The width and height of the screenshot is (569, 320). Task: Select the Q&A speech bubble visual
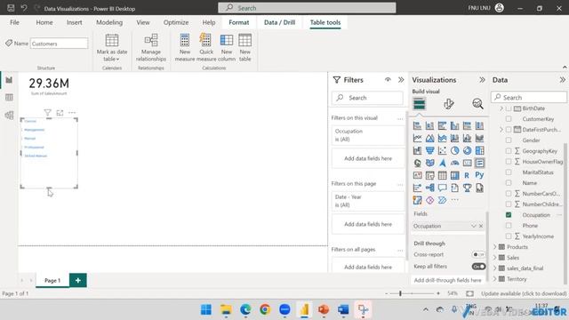click(x=443, y=188)
